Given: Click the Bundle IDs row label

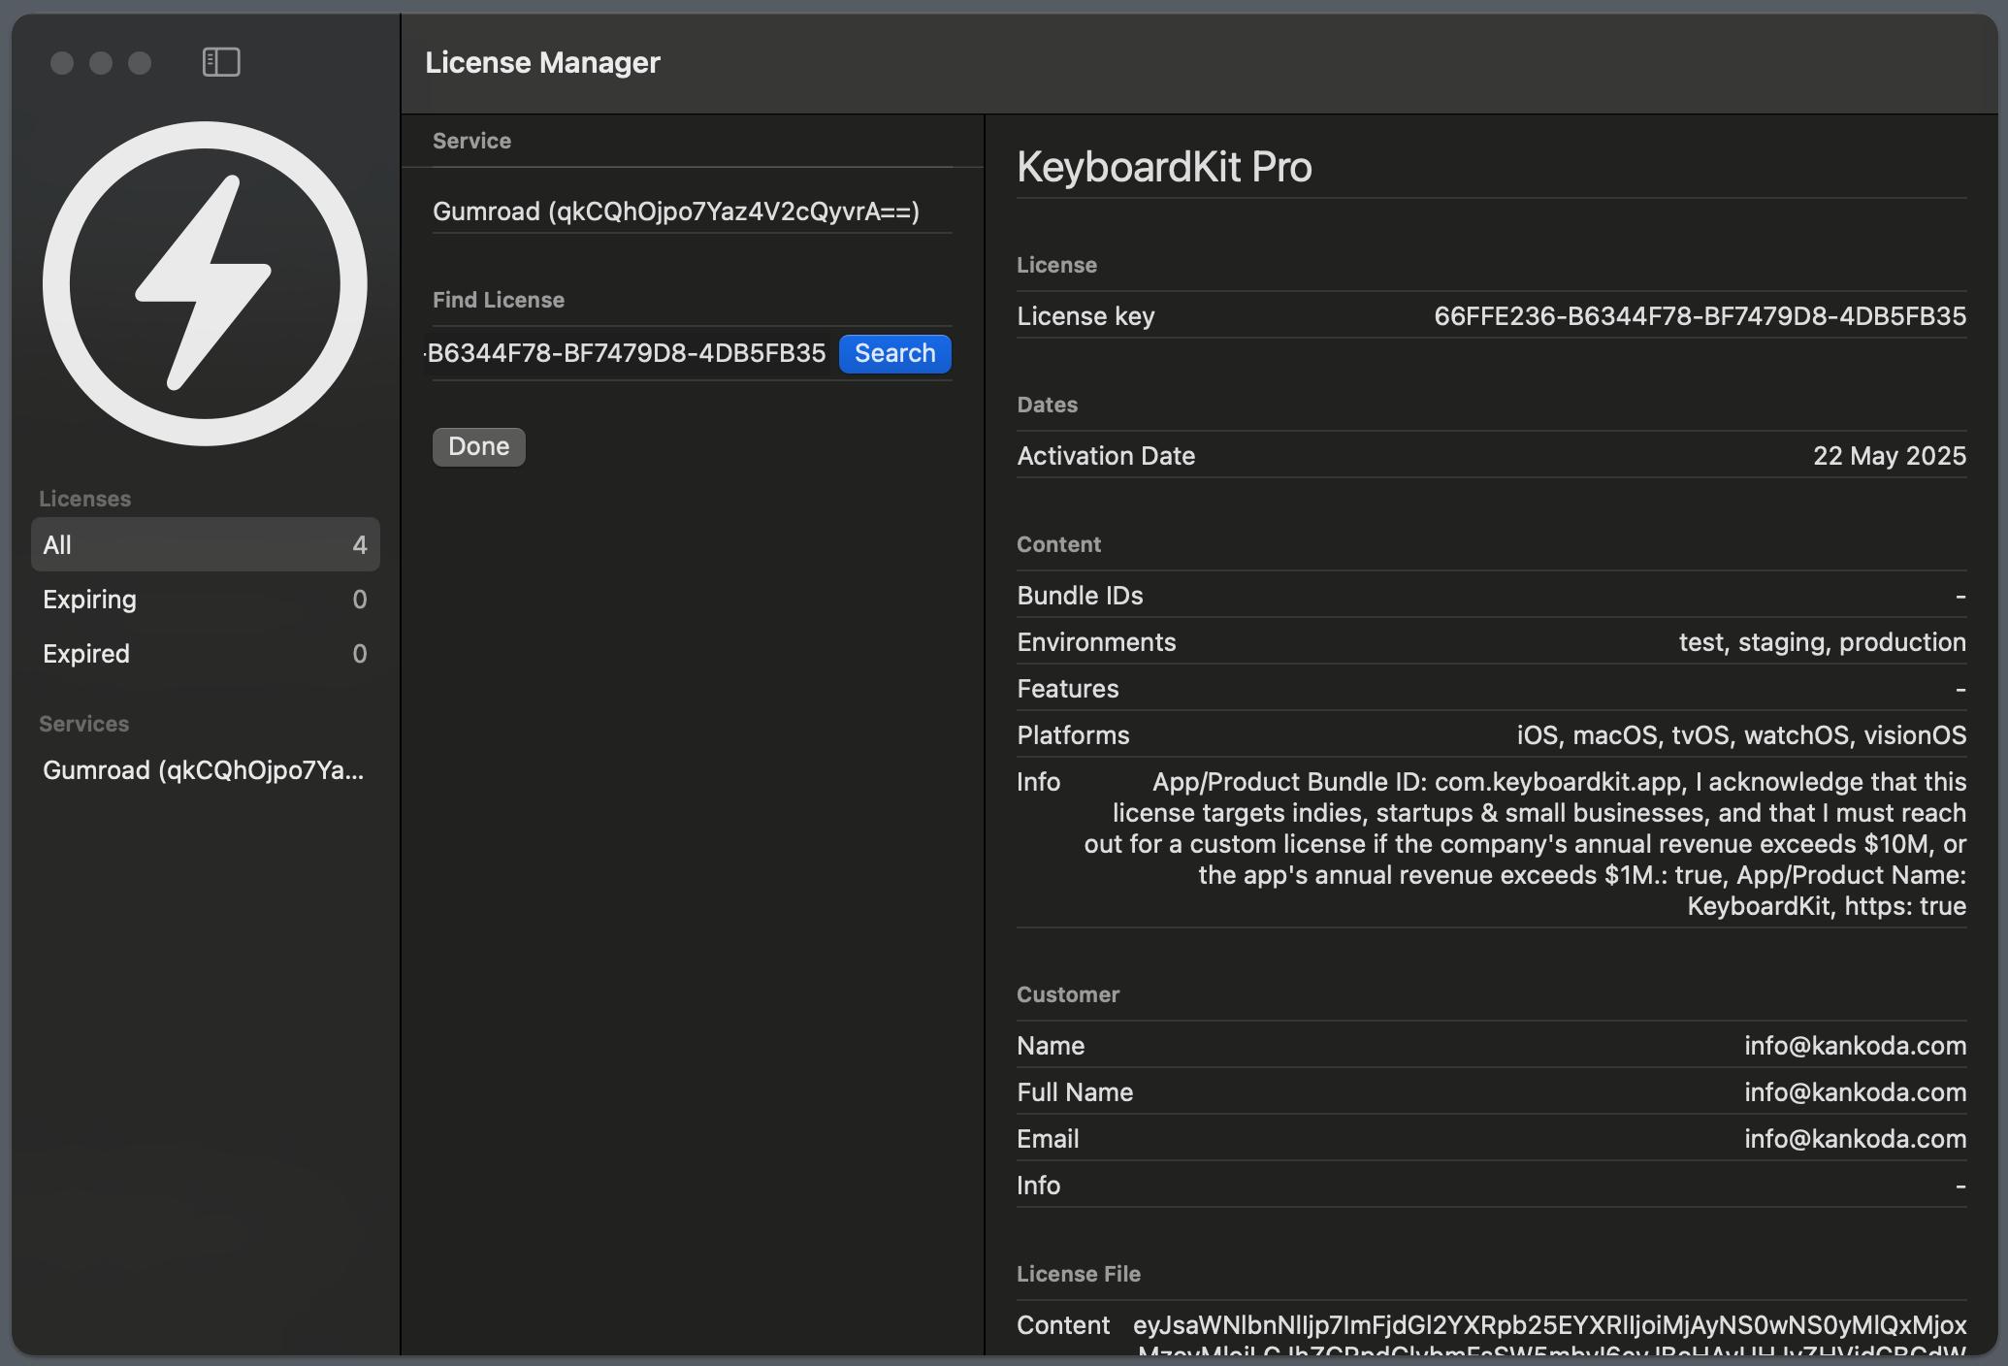Looking at the screenshot, I should click(1080, 596).
